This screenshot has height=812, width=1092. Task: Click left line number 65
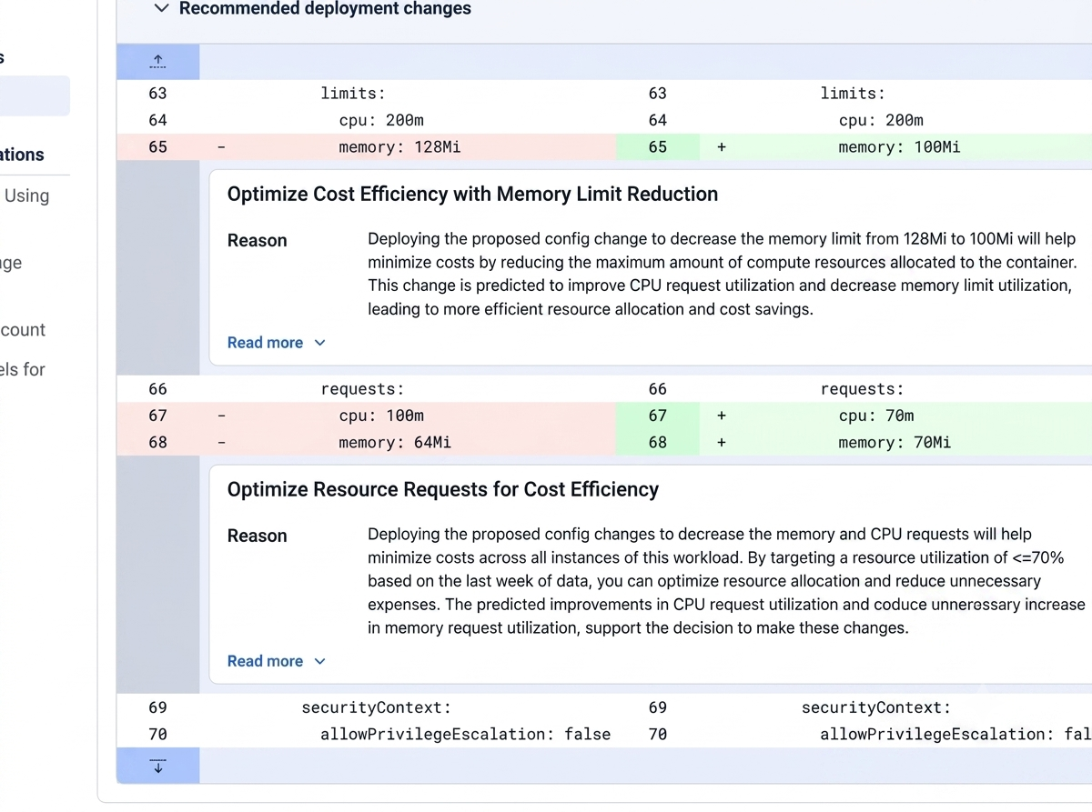(157, 147)
